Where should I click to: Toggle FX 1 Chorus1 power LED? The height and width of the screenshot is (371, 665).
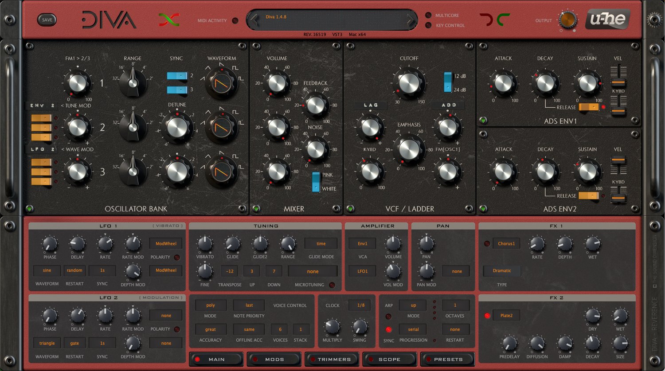[487, 243]
